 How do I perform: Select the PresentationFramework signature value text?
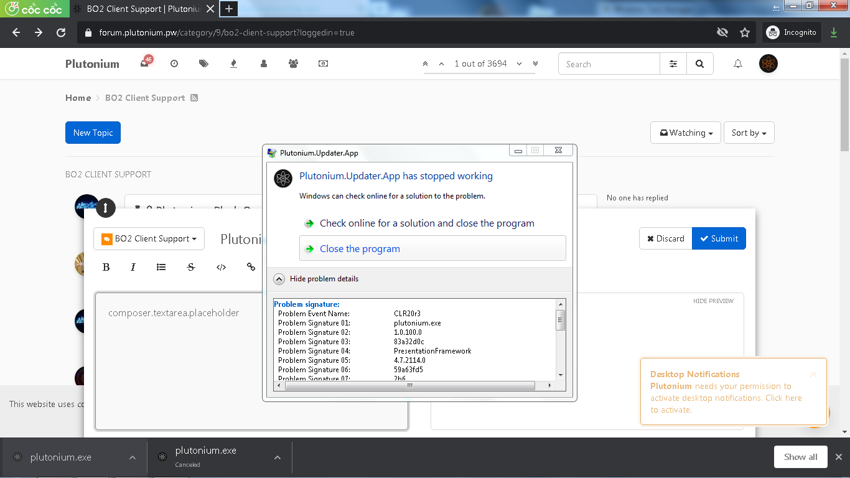(x=432, y=351)
